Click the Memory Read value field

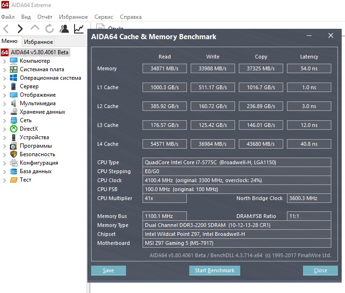pos(165,68)
